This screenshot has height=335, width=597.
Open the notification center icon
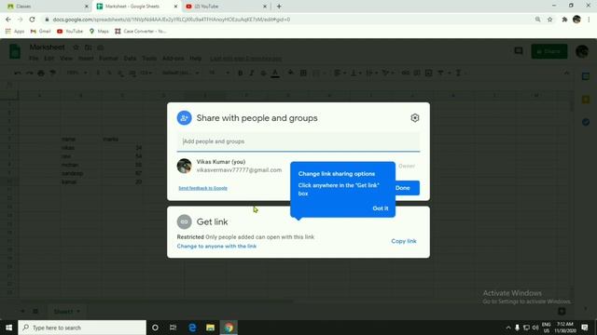coord(585,328)
